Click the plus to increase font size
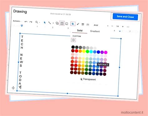 [123, 26]
